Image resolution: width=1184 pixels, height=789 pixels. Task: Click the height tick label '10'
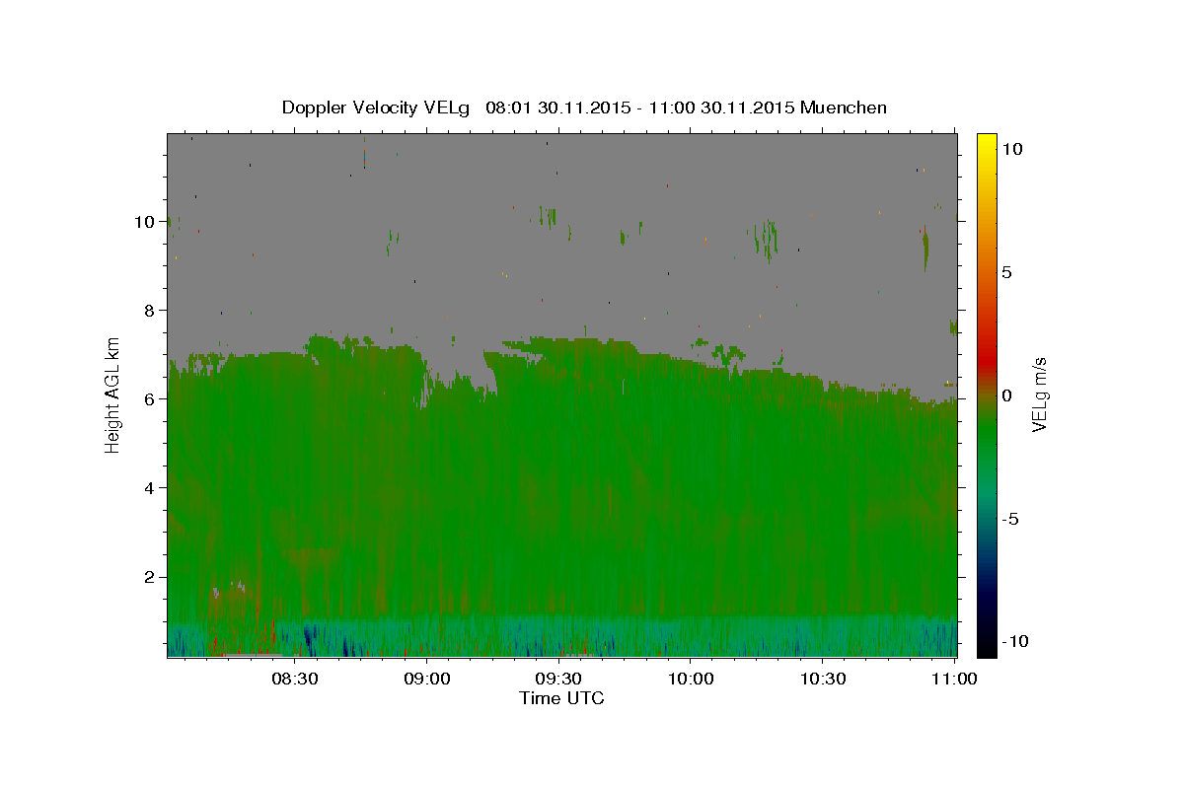[146, 222]
